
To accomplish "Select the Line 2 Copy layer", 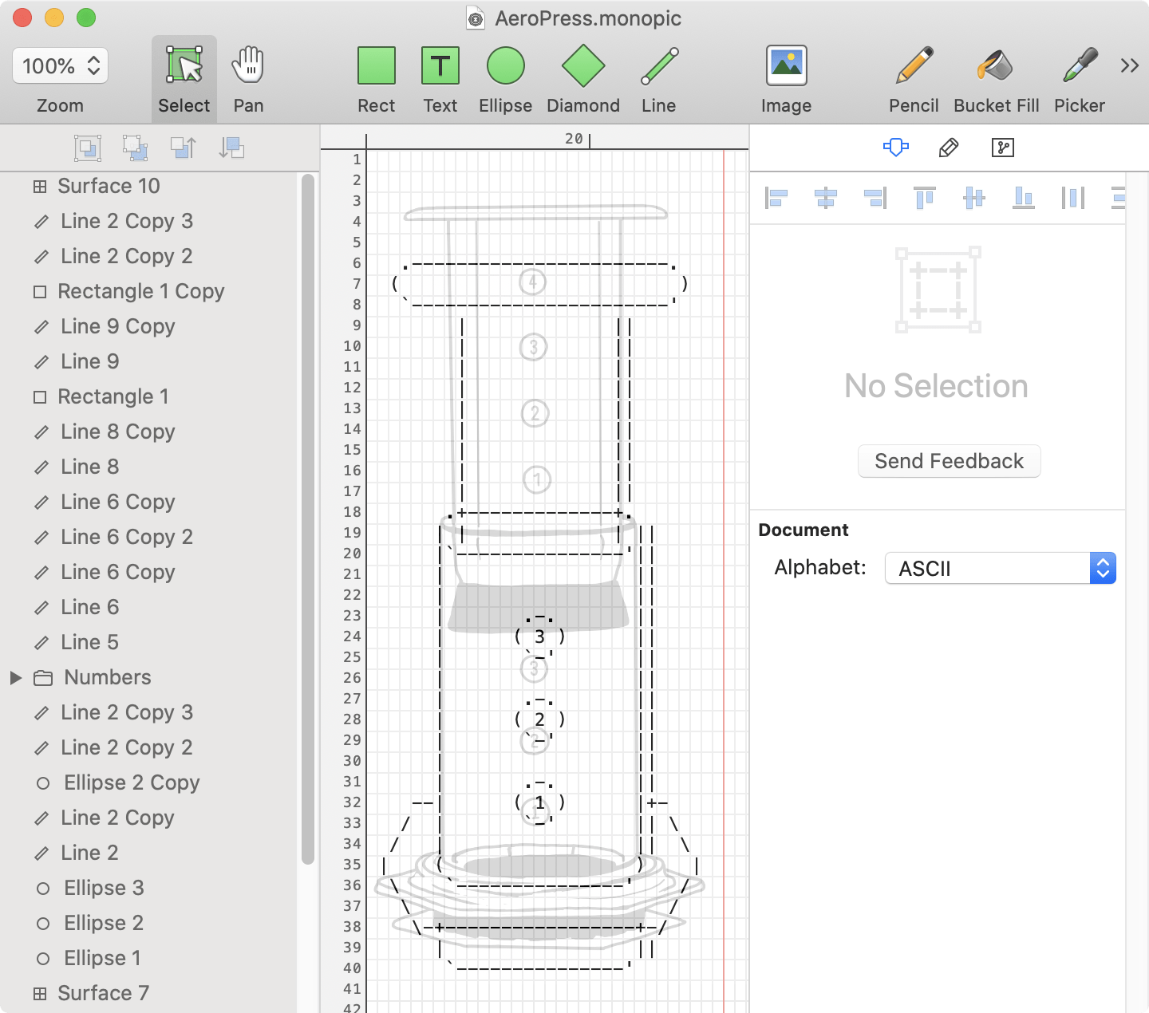I will [149, 818].
